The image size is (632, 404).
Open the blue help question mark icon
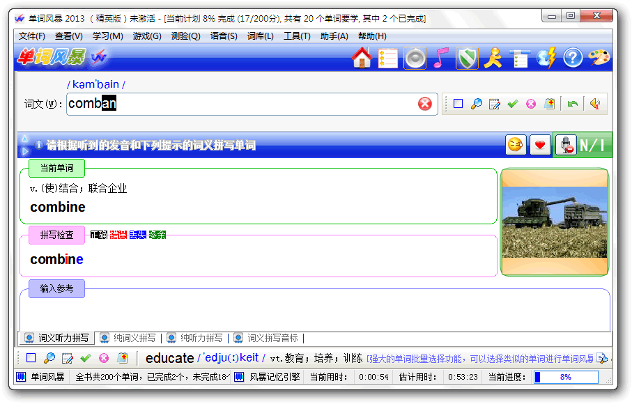573,59
